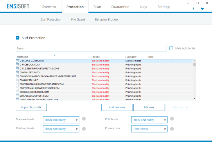Viewport: 212px width, 142px height.
Task: Click Add new rule button
Action: tap(117, 107)
